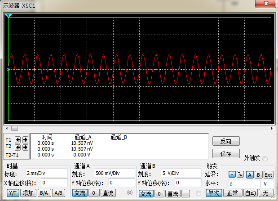This screenshot has height=201, width=278.
Task: Open trigger level unit V dropdown
Action: click(x=267, y=184)
